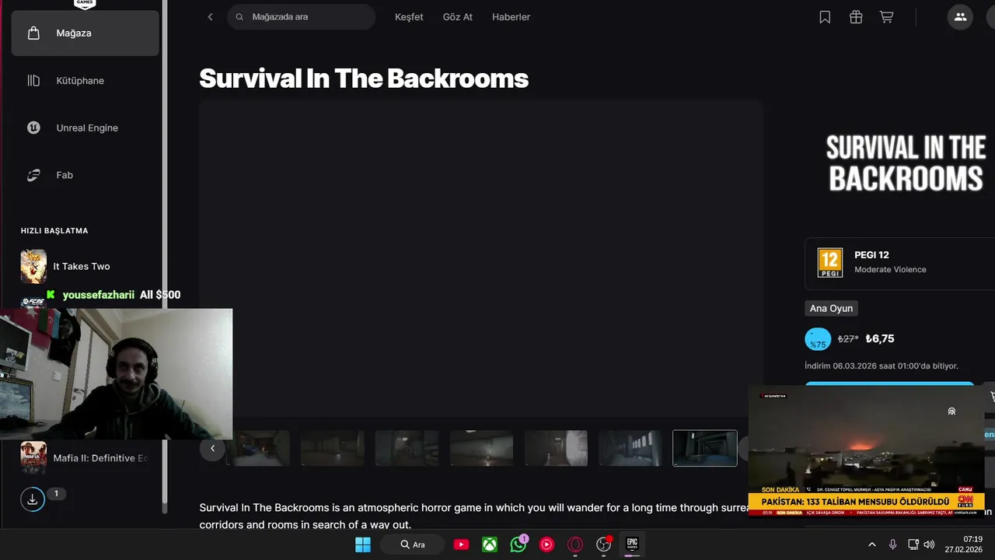The image size is (995, 560).
Task: Click the youssefazharii chat overlay message
Action: coord(113,295)
